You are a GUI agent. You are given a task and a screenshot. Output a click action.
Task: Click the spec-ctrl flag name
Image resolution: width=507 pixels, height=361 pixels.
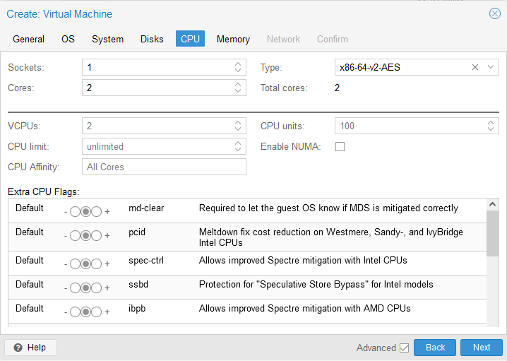click(x=146, y=261)
